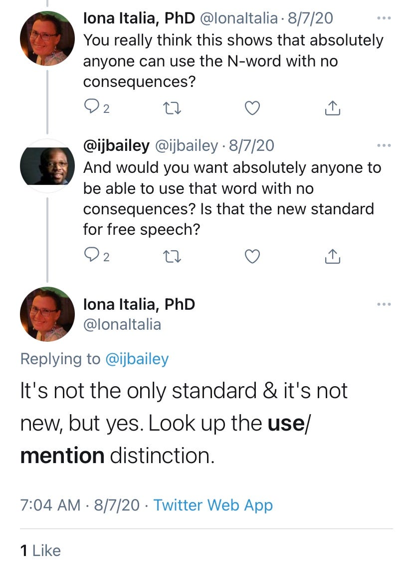Open the 7:04 AM timestamp of the tweet
The width and height of the screenshot is (413, 564).
(x=50, y=505)
